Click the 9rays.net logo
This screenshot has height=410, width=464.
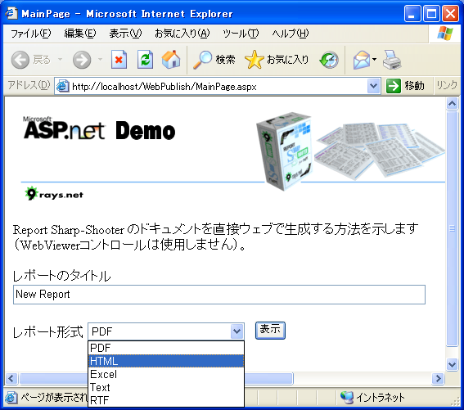pos(54,194)
